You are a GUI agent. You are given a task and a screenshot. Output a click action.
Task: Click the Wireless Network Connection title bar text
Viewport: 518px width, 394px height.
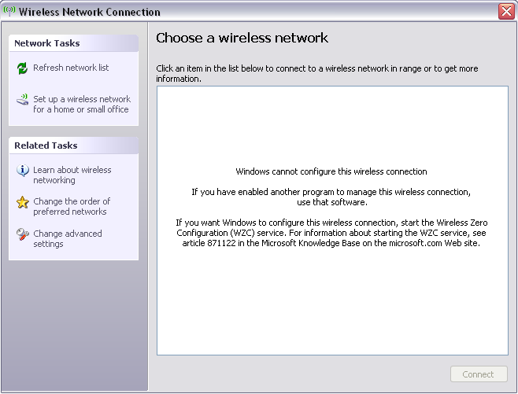pos(90,12)
